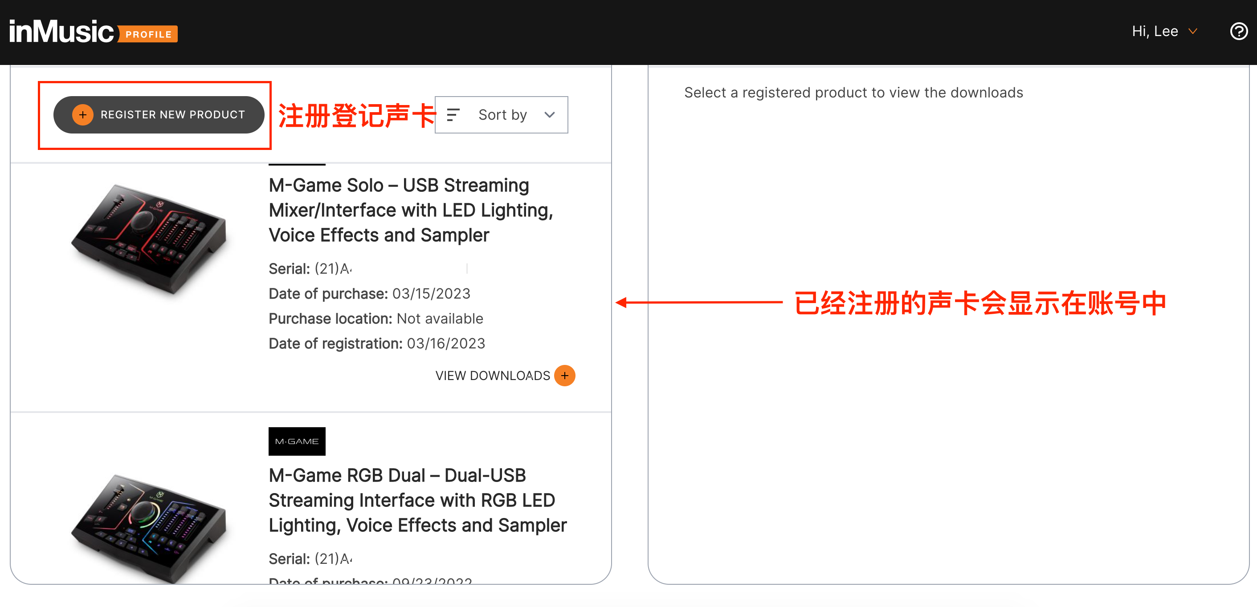
Task: Click the orange plus next to View Downloads
Action: (x=564, y=376)
